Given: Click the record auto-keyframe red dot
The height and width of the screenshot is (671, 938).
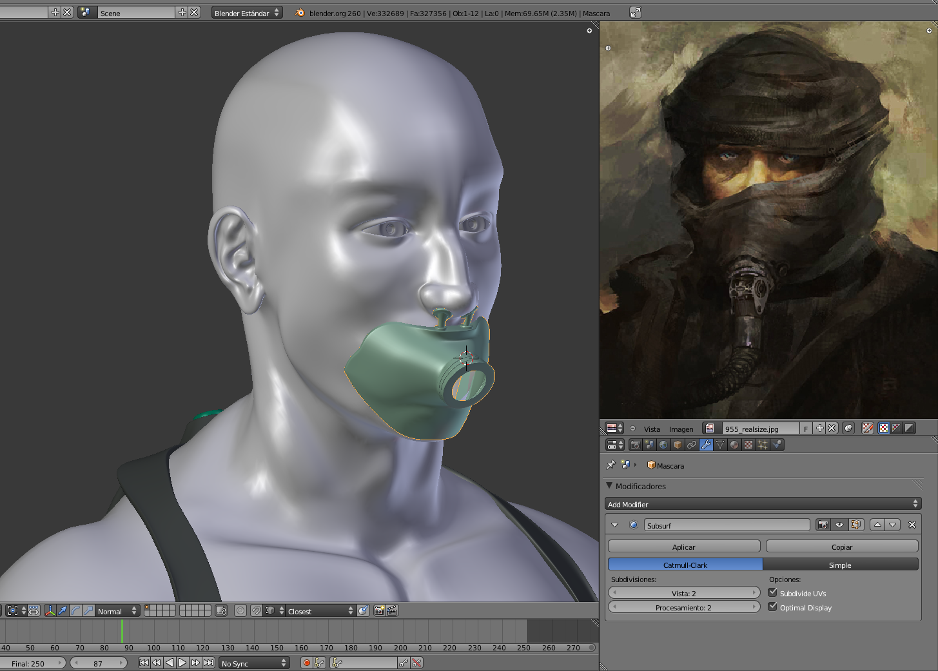Looking at the screenshot, I should [x=307, y=663].
